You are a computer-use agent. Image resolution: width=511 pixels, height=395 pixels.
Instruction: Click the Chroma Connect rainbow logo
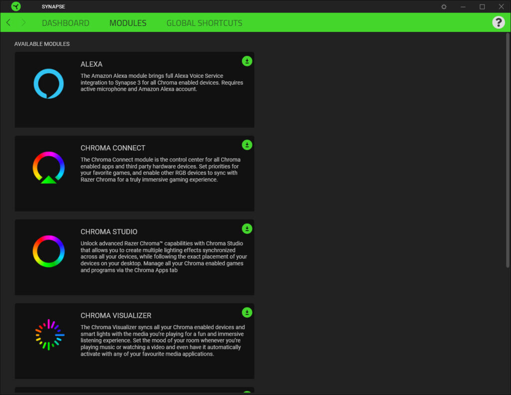(48, 168)
